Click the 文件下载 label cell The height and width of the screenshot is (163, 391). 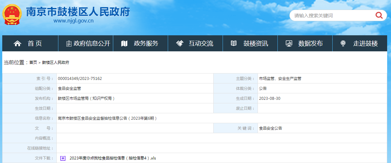click(30, 158)
